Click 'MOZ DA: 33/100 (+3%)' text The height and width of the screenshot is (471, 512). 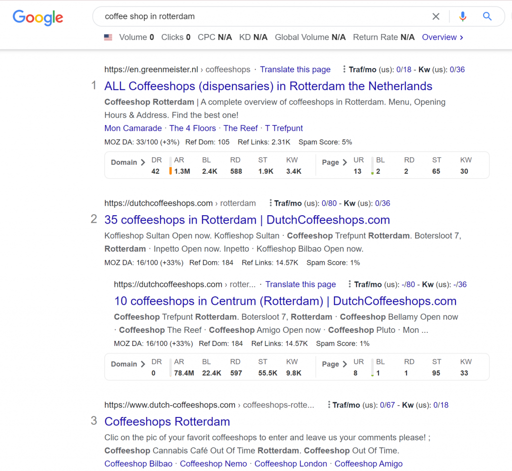click(141, 142)
